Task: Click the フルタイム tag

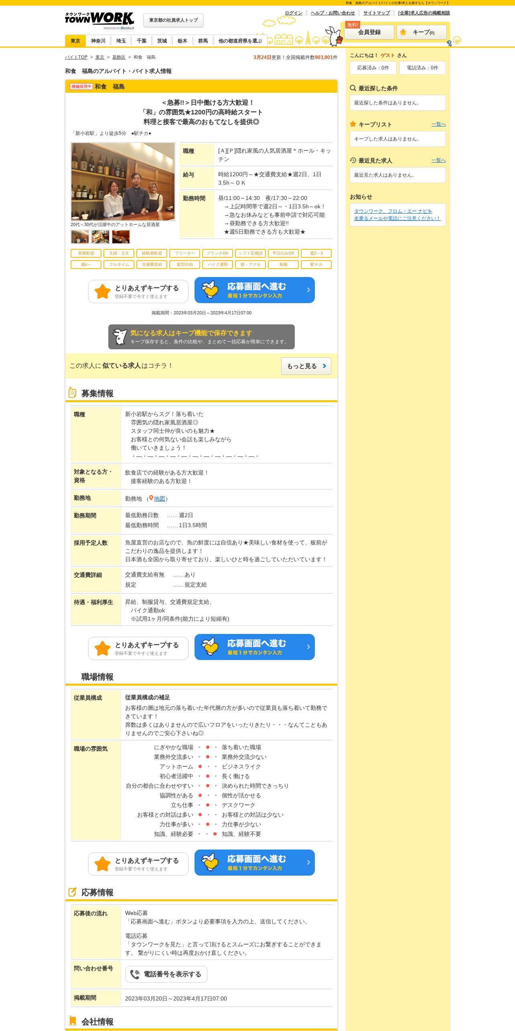Action: point(119,265)
